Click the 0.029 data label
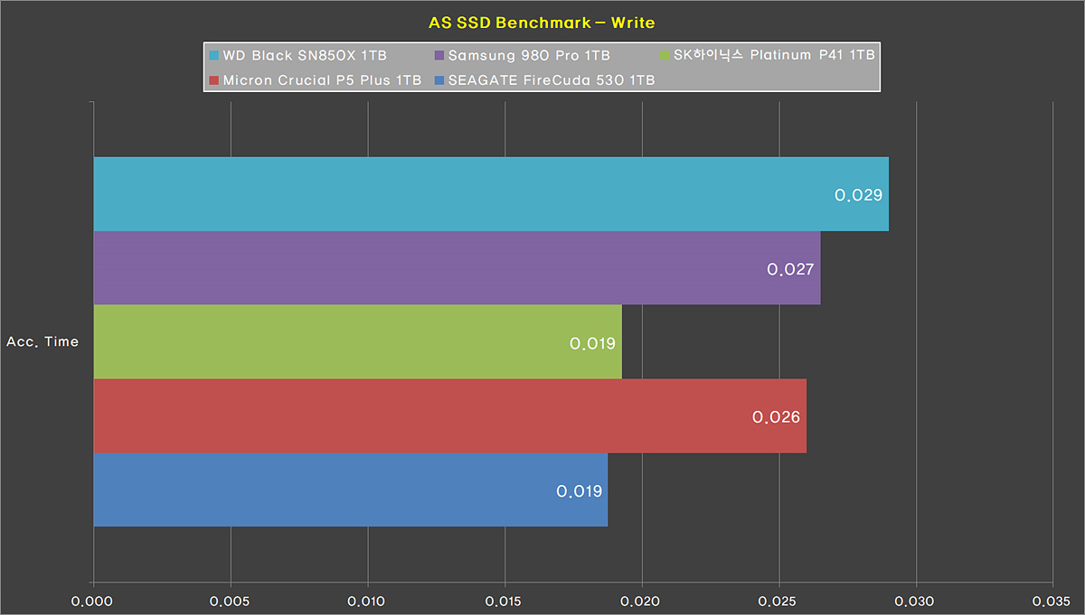Image resolution: width=1085 pixels, height=615 pixels. pyautogui.click(x=857, y=195)
